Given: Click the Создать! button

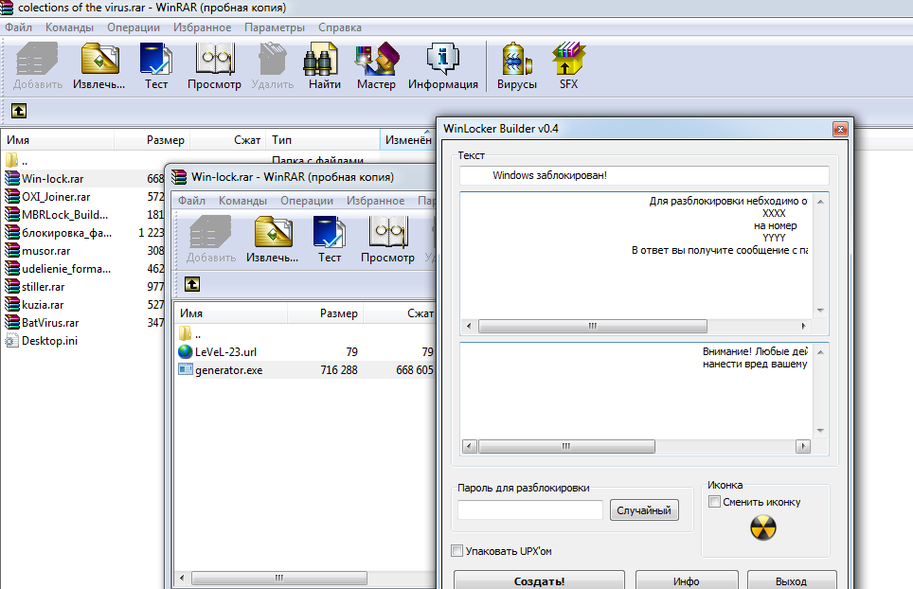Looking at the screenshot, I should [x=539, y=580].
